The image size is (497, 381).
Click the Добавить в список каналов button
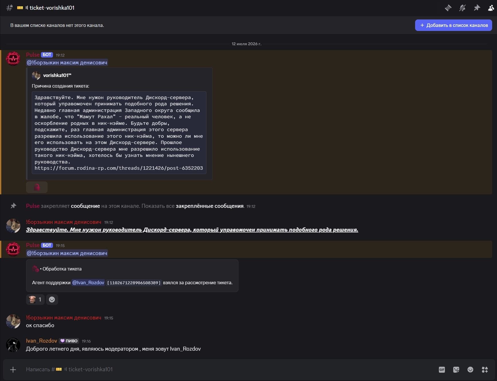(453, 25)
